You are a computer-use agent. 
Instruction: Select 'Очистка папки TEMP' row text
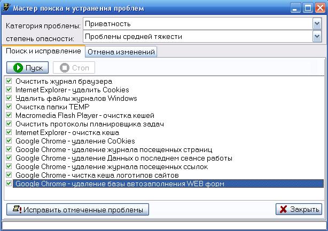pyautogui.click(x=52, y=107)
